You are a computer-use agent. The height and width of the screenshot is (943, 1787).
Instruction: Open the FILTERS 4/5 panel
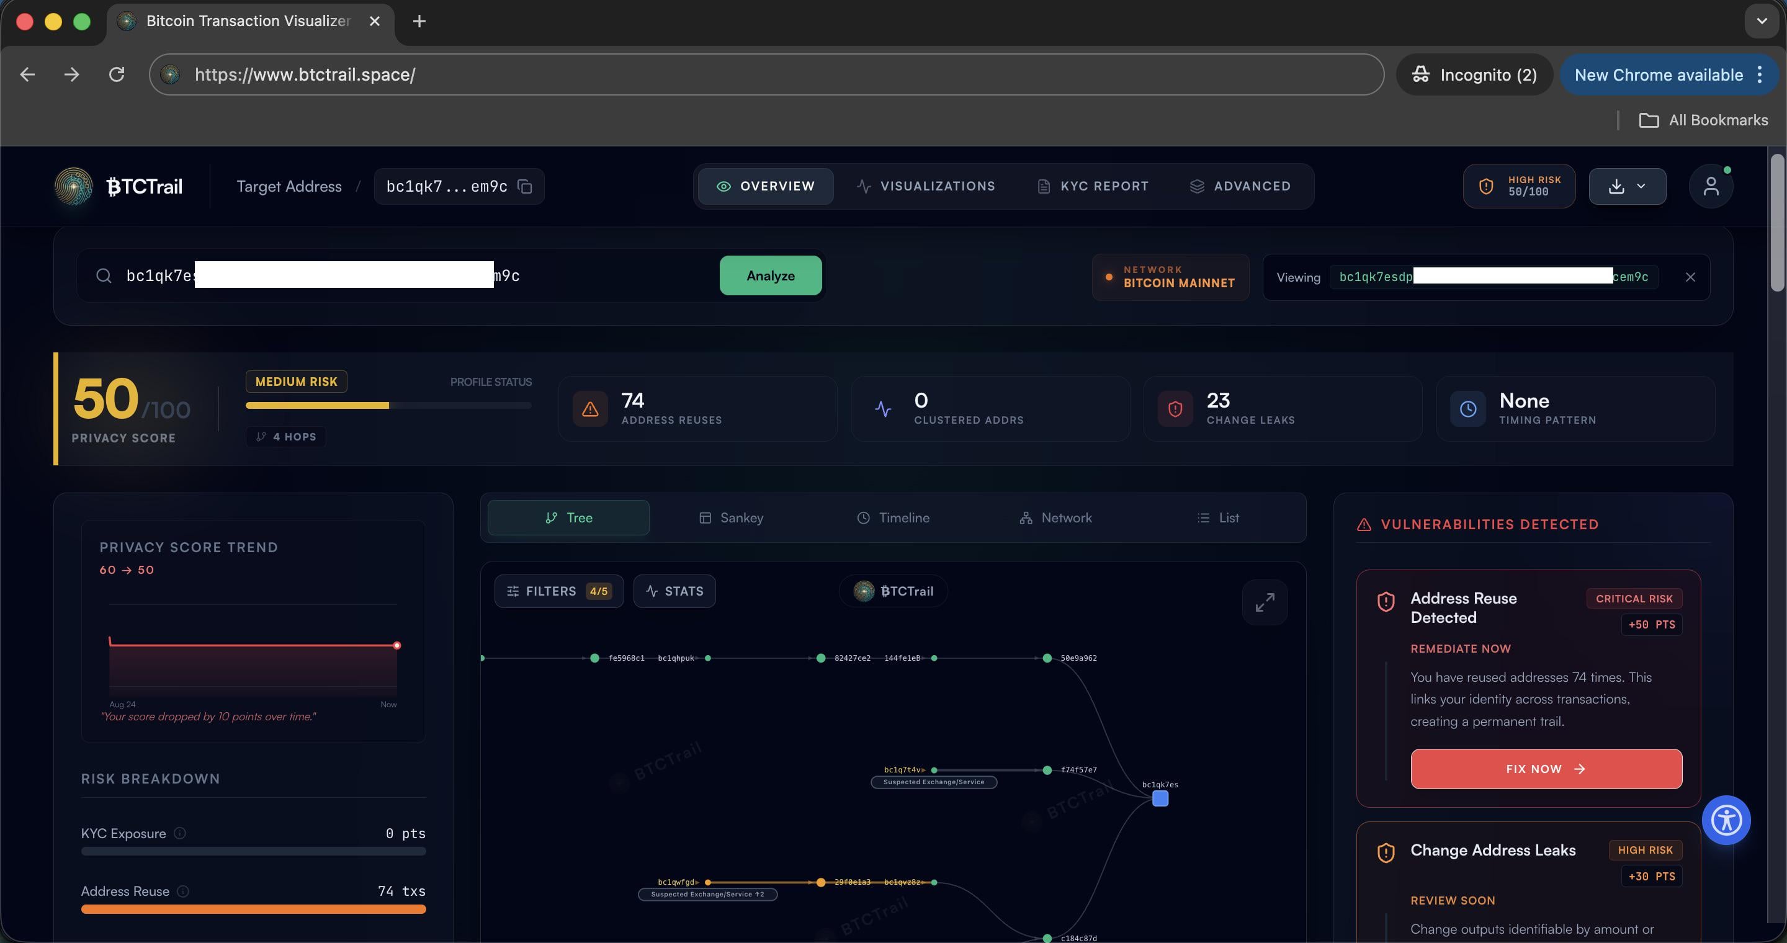558,591
